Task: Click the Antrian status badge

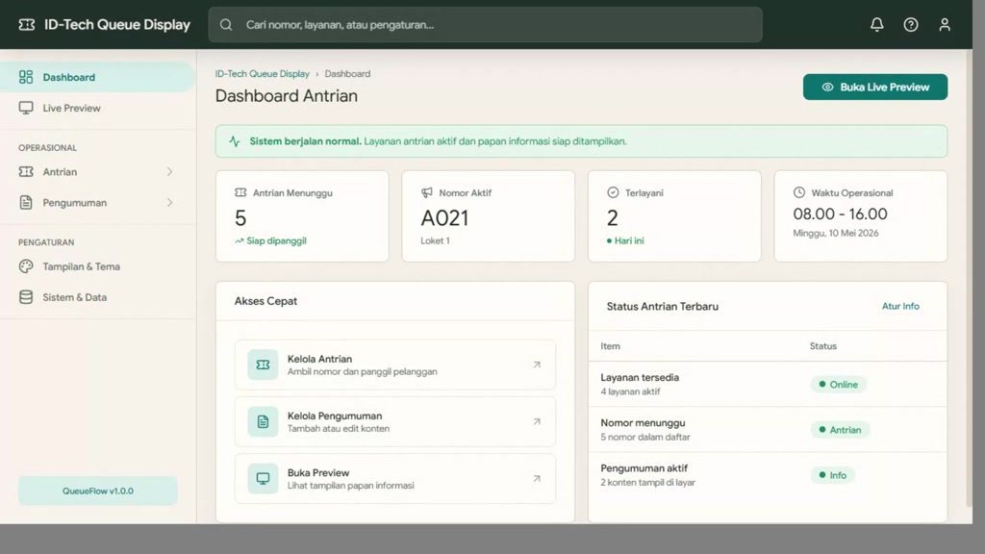Action: pos(840,430)
